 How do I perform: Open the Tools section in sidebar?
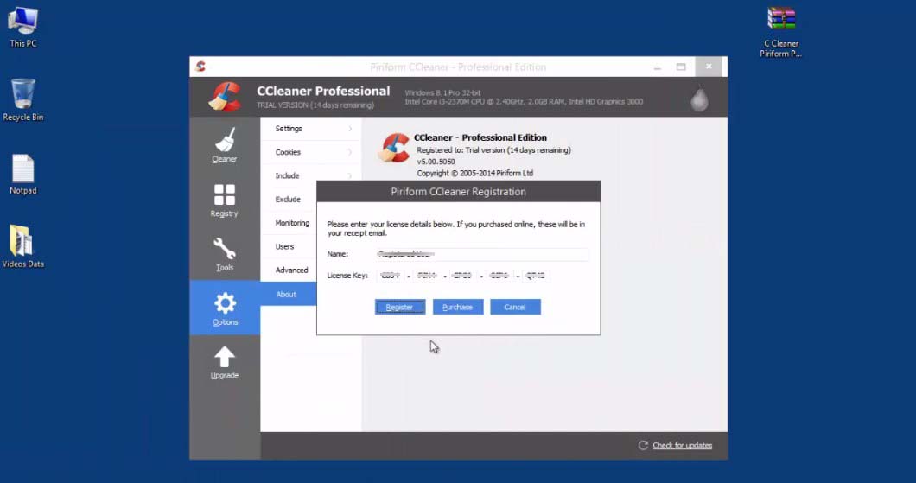tap(225, 254)
